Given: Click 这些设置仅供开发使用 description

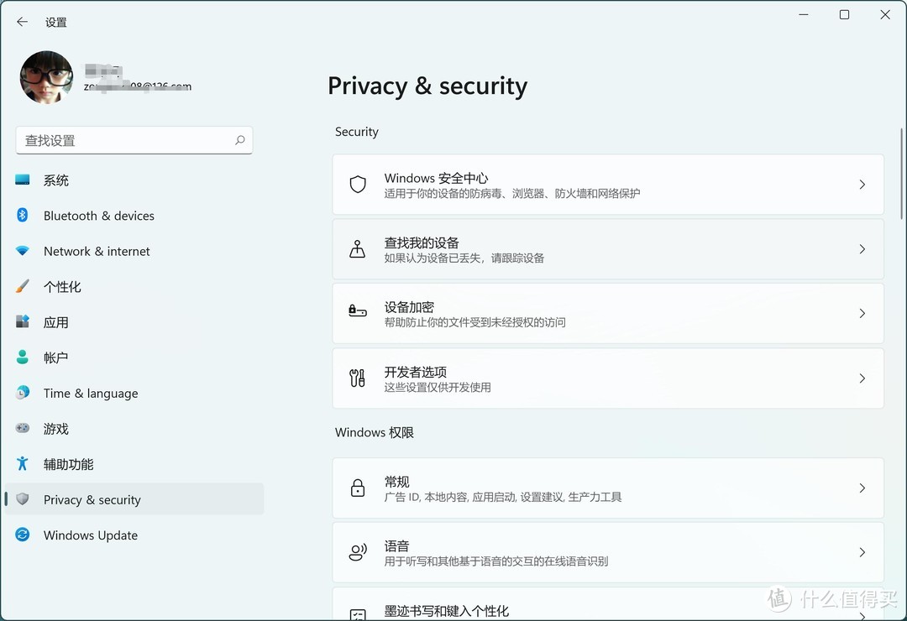Looking at the screenshot, I should pos(438,387).
